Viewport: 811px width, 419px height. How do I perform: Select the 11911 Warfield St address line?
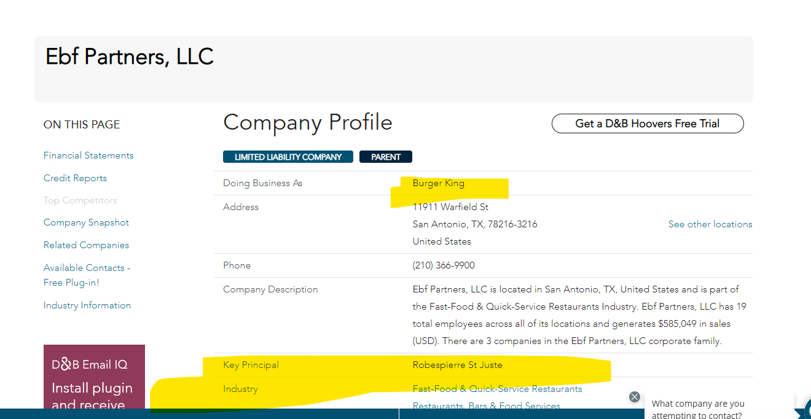tap(451, 207)
